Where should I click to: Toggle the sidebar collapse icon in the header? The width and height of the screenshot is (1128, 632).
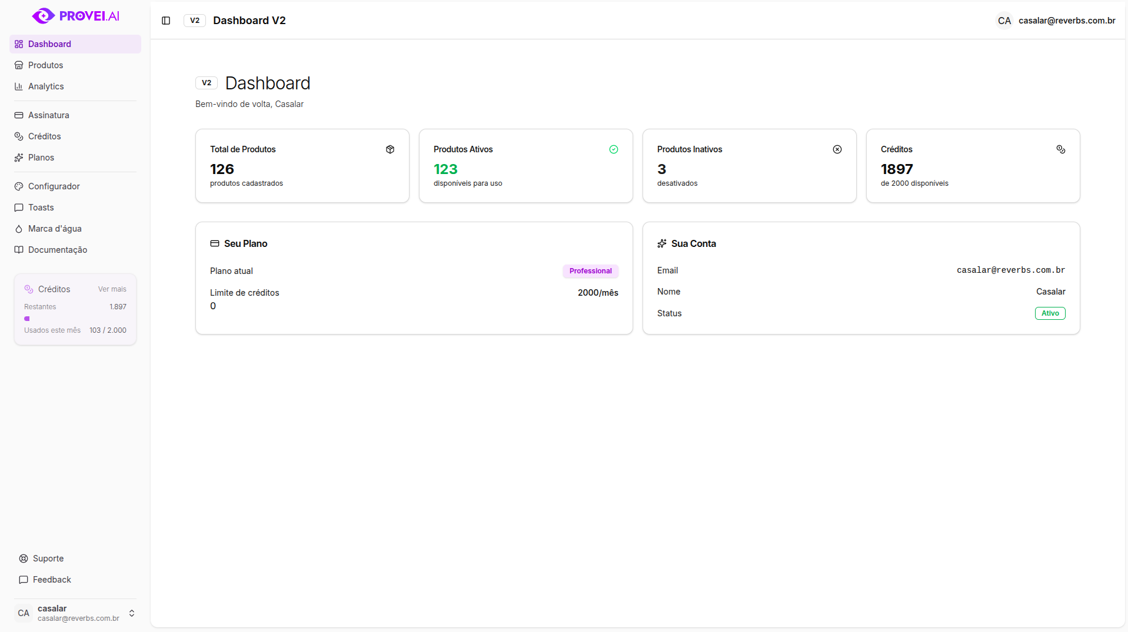(x=165, y=20)
